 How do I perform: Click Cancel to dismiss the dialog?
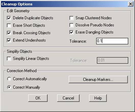(x=68, y=98)
